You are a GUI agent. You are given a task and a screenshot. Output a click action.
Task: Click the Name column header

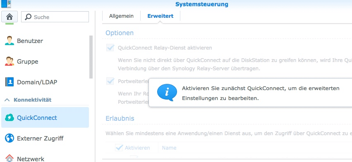pyautogui.click(x=169, y=148)
